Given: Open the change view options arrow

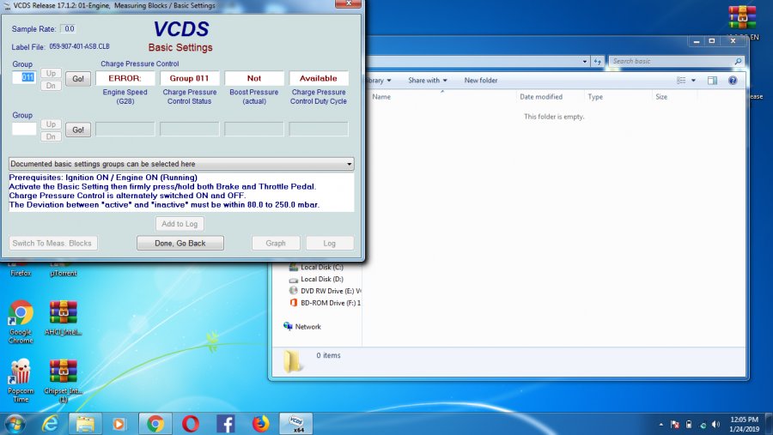Looking at the screenshot, I should tap(694, 81).
